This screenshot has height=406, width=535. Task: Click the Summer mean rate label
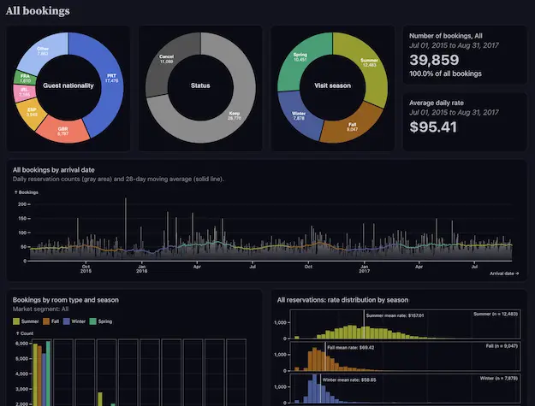tap(395, 315)
